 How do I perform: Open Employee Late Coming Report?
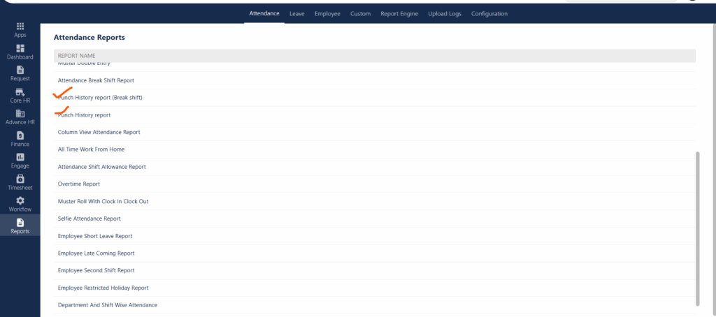[x=96, y=253]
